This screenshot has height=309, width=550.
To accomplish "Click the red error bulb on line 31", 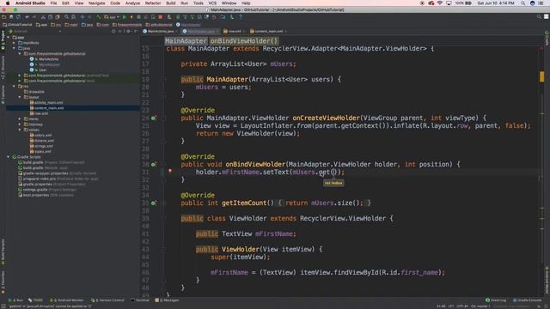I will tap(170, 172).
